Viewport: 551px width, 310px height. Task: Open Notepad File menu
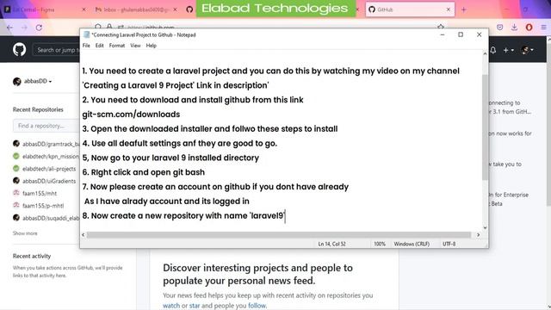(x=86, y=46)
